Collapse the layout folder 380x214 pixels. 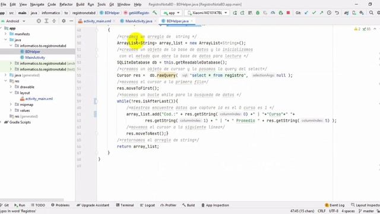tap(11, 93)
